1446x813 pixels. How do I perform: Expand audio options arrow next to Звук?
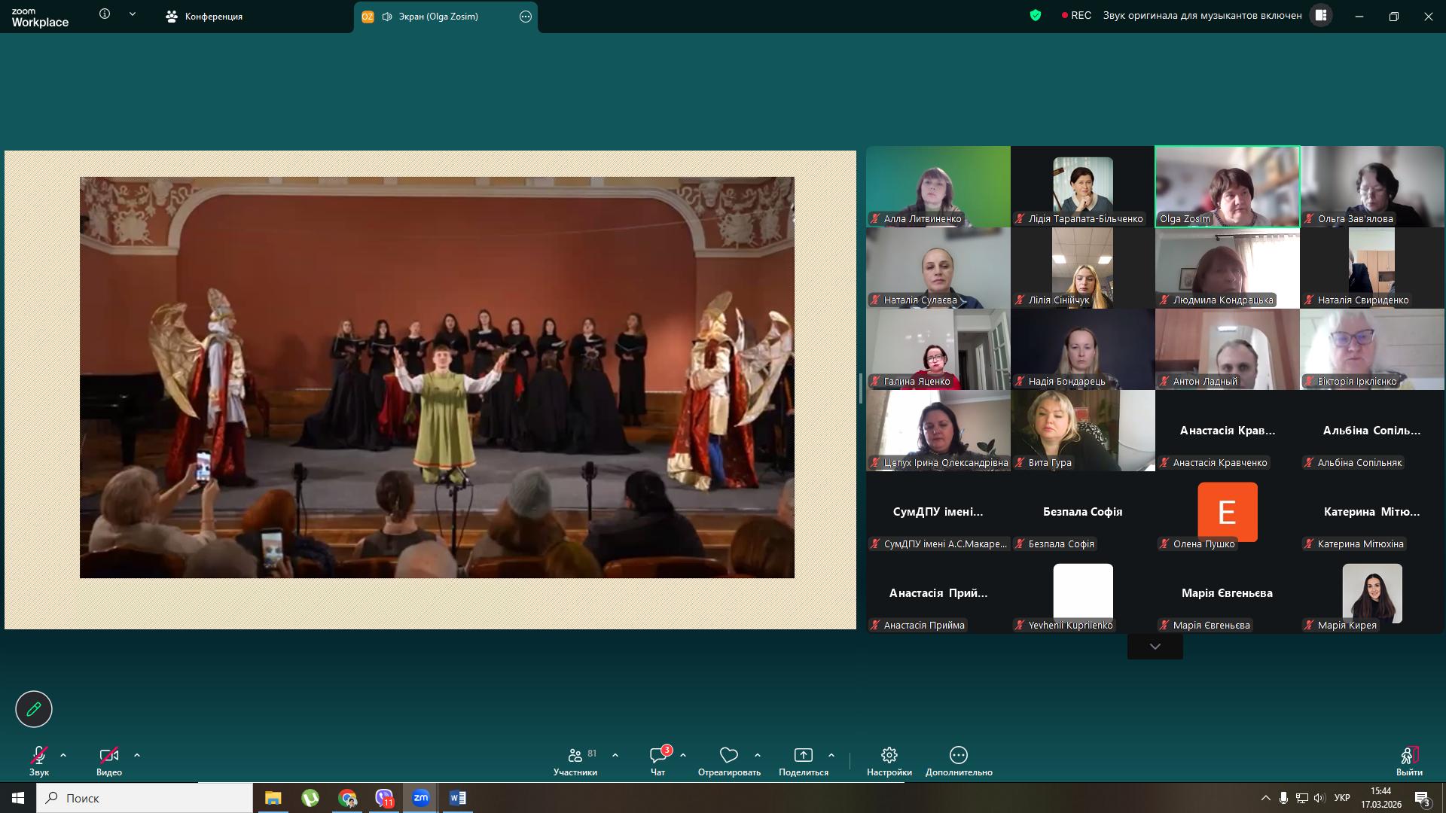63,755
